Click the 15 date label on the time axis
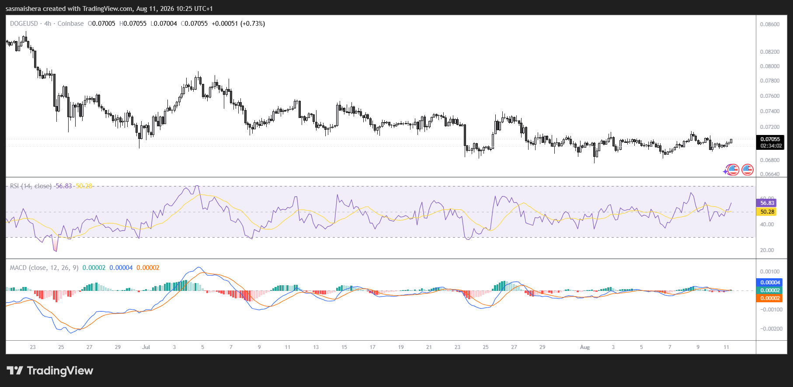The height and width of the screenshot is (387, 793). [344, 347]
